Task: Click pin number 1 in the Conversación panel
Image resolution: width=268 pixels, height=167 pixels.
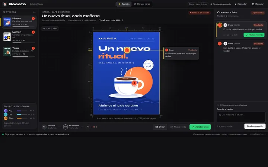Action: pos(220,25)
